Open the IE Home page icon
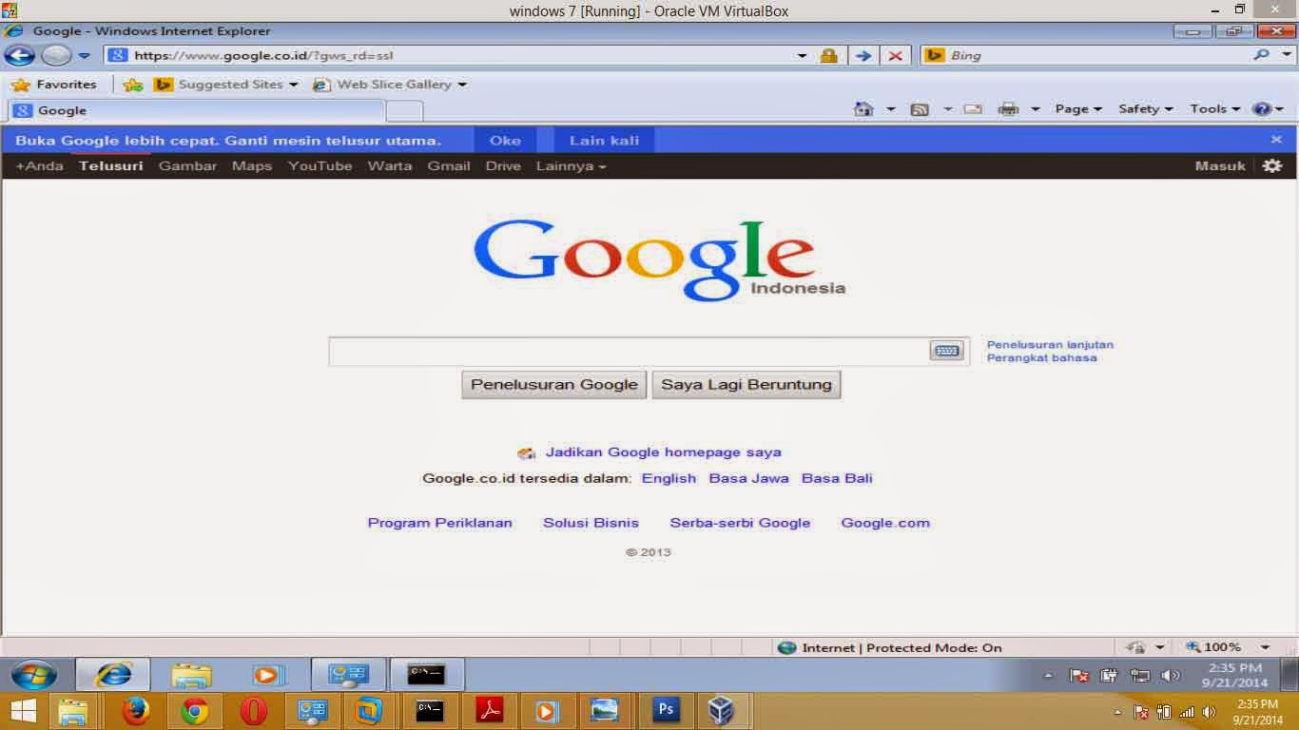 (863, 109)
